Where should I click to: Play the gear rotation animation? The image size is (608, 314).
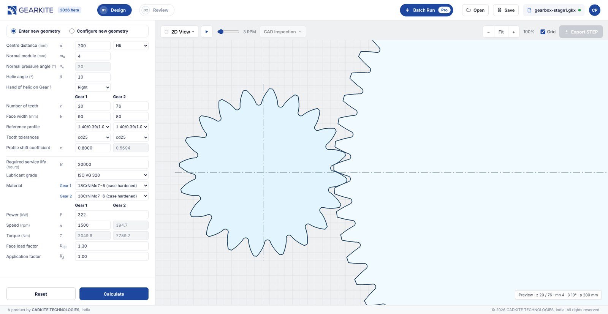pos(207,32)
